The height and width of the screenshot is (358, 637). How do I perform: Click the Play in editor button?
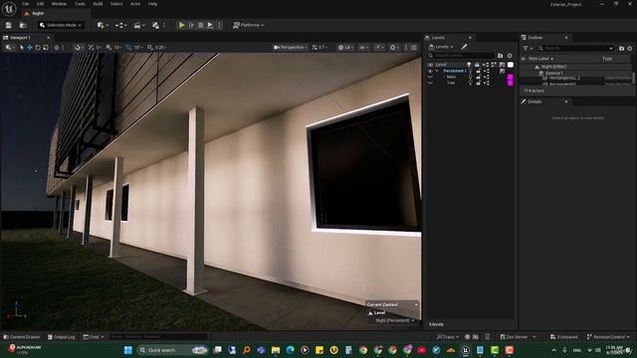pyautogui.click(x=181, y=25)
